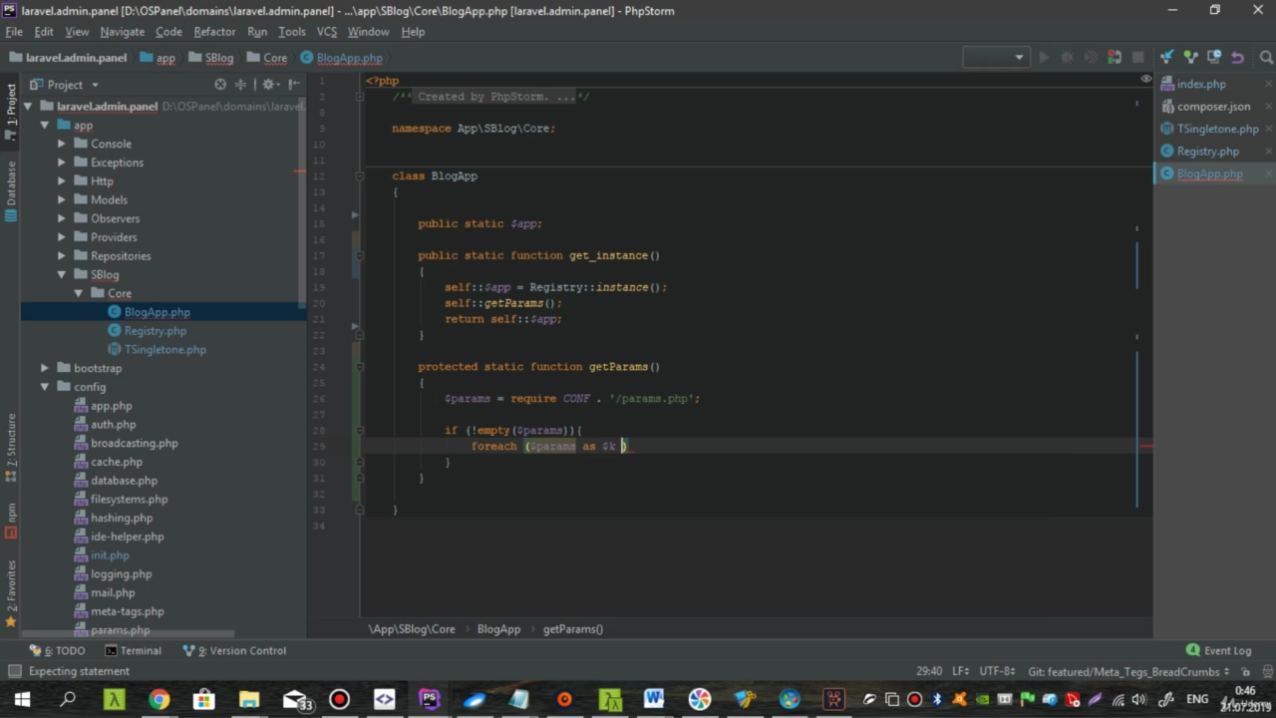Select TSingletone.php in the project tree

(x=164, y=349)
